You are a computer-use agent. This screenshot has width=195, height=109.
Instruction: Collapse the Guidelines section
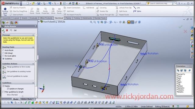click(x=33, y=83)
